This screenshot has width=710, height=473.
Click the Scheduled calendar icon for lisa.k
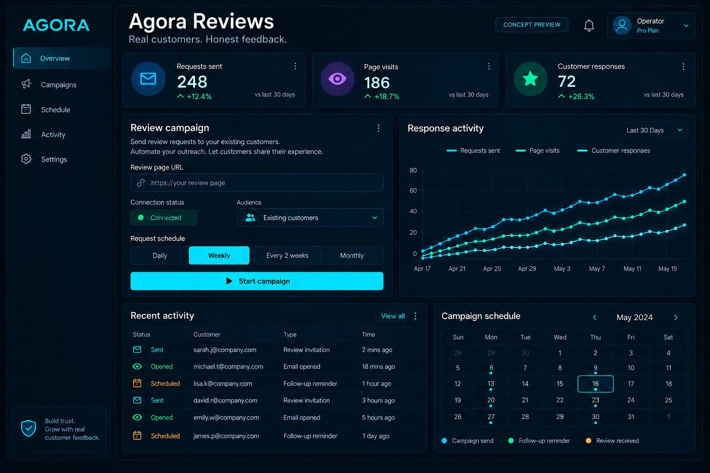137,383
